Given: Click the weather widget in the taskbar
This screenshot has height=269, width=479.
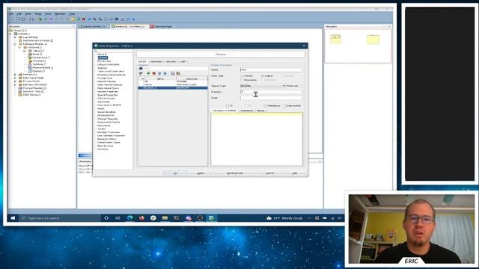Looking at the screenshot, I should (284, 218).
